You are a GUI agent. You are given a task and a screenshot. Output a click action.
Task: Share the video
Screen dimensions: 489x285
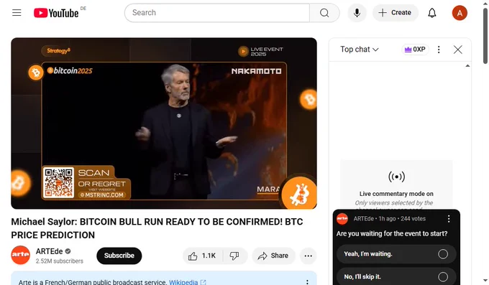pos(273,256)
